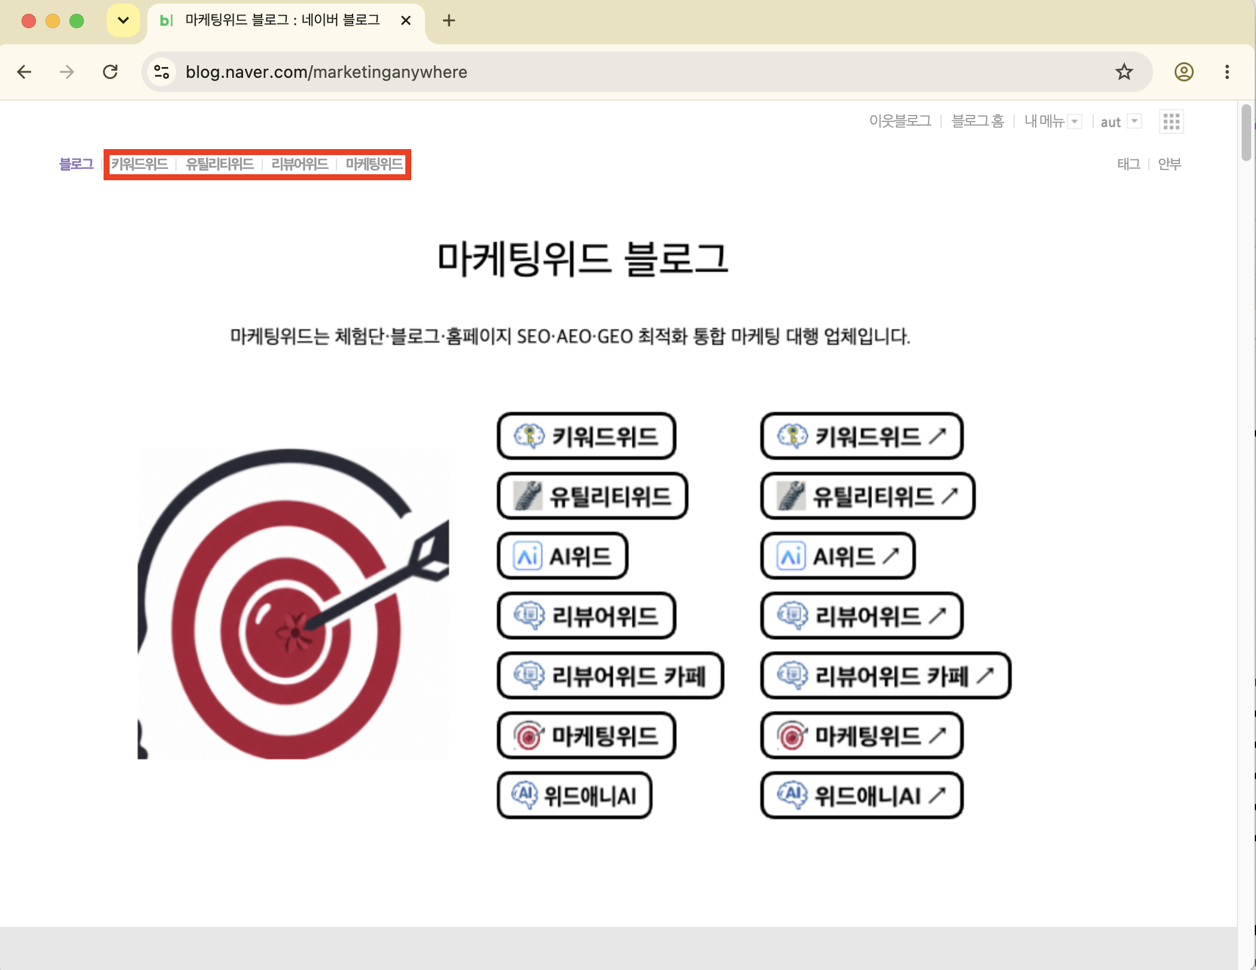Expand the 내 메뉴 dropdown arrow
This screenshot has width=1256, height=970.
click(1075, 122)
